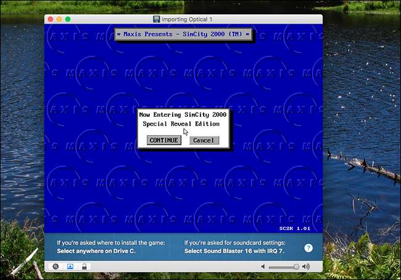Click 'If you're asked for soundcard settings:' text
Image resolution: width=401 pixels, height=280 pixels.
click(235, 242)
